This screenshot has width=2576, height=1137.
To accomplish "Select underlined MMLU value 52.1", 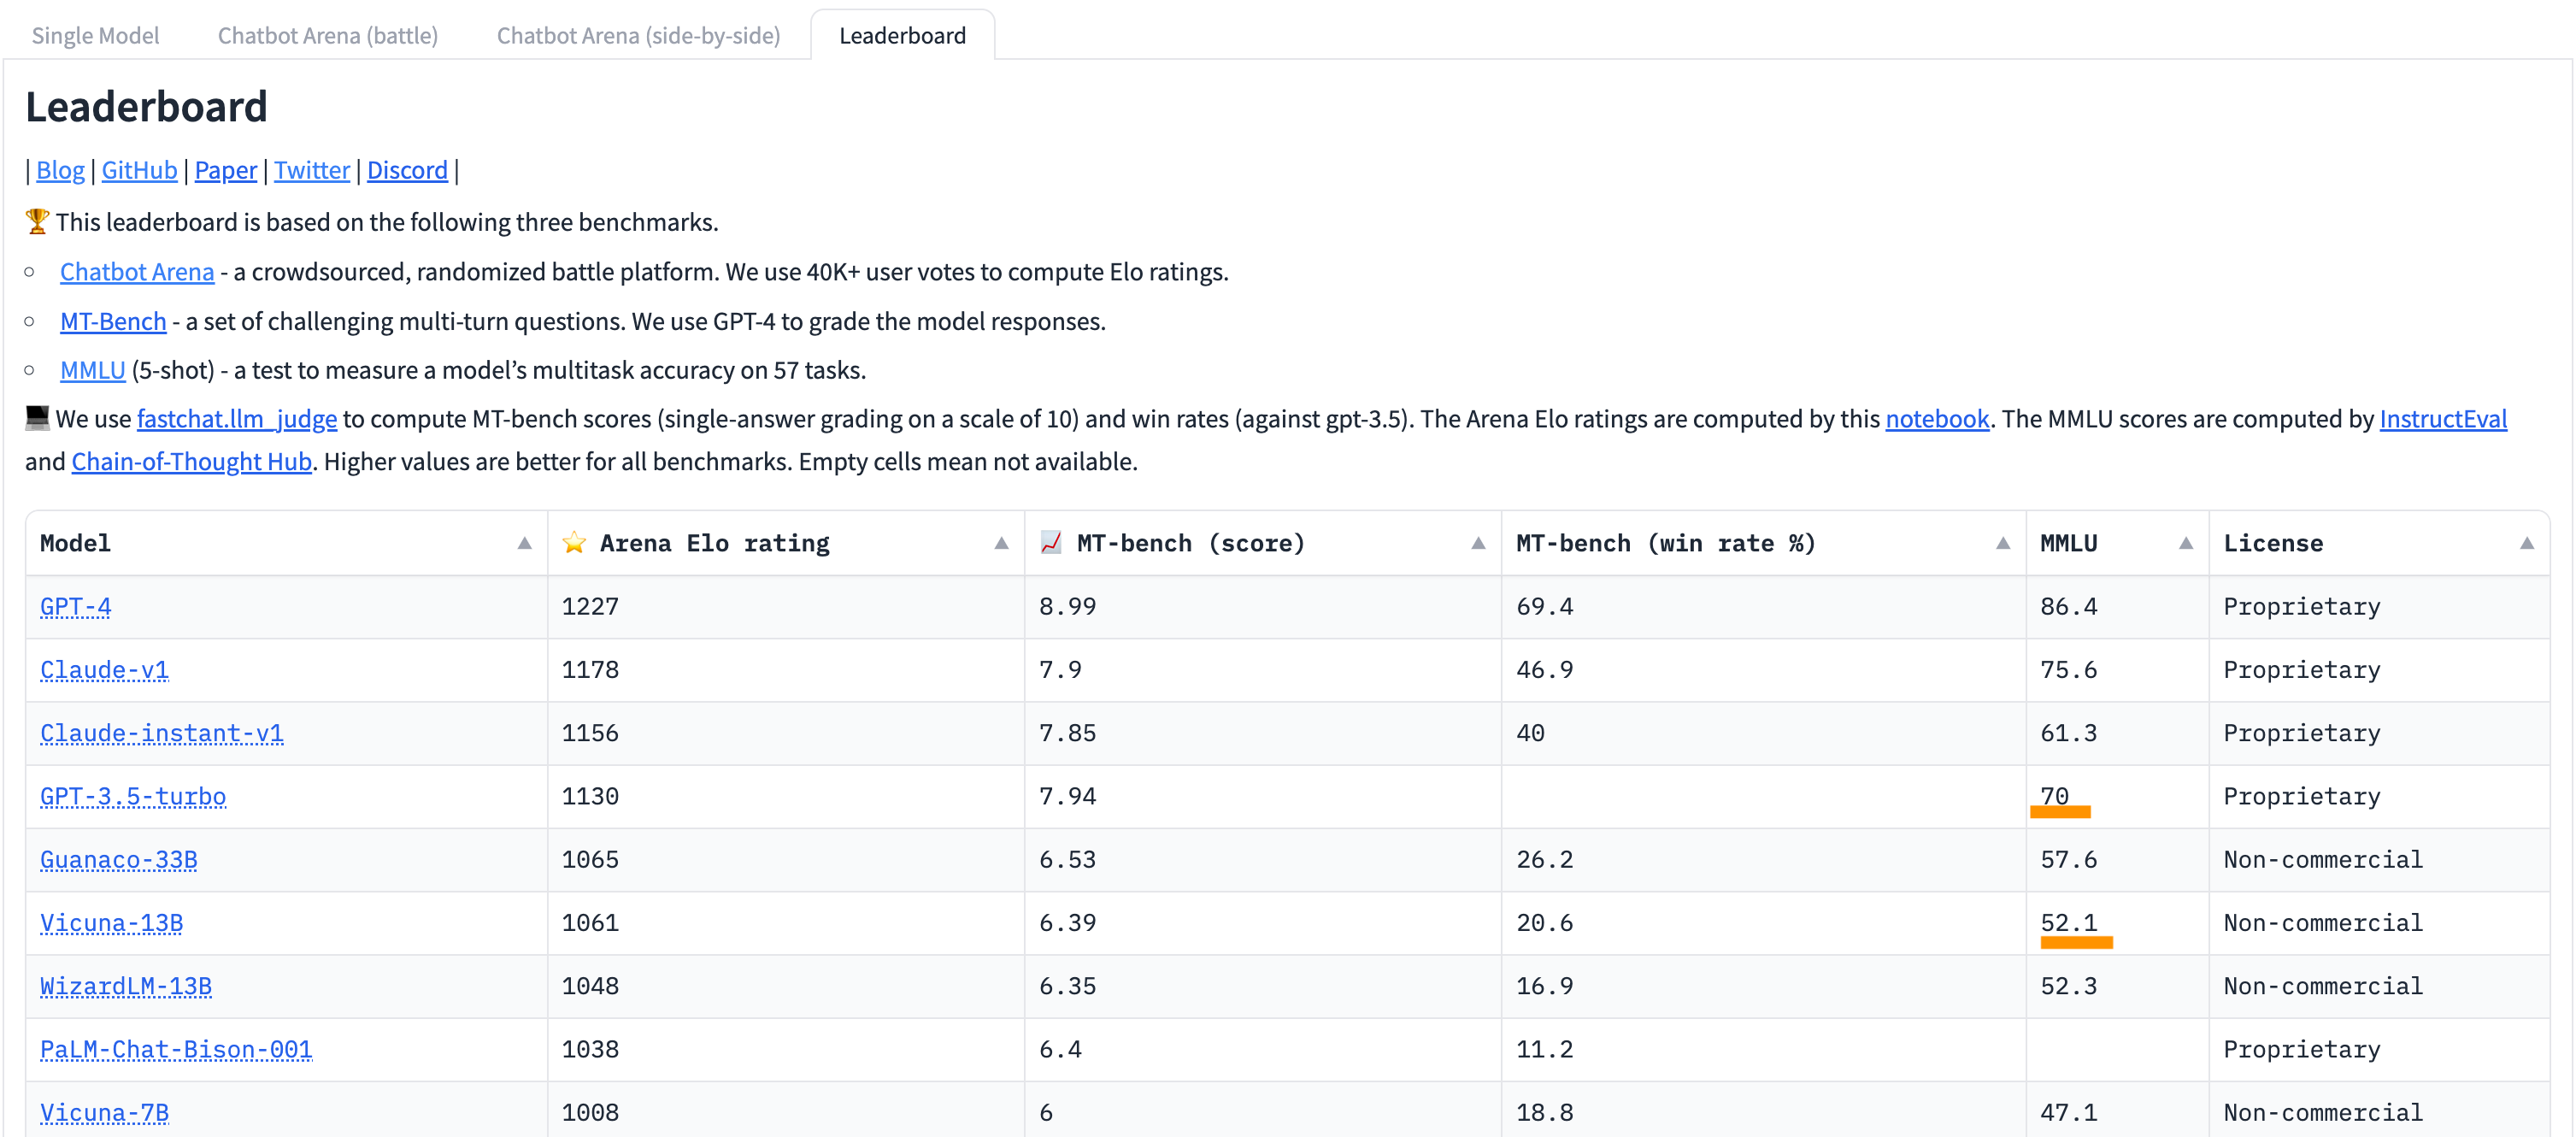I will [x=2117, y=923].
